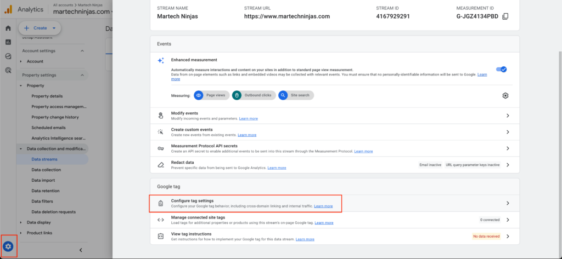Copy the Measurement ID with copy icon

[x=505, y=16]
